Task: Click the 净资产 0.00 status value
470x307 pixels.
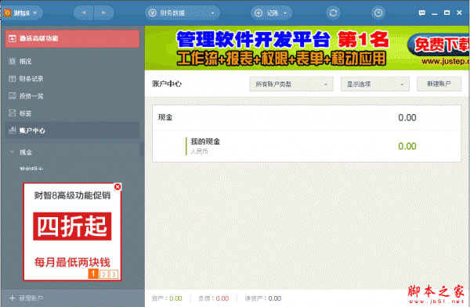Action: point(275,298)
